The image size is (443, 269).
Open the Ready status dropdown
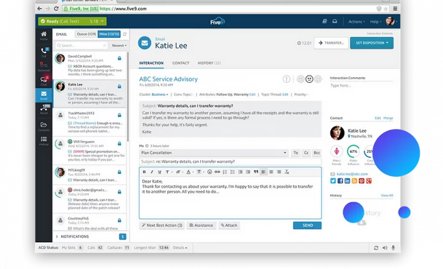pos(72,21)
